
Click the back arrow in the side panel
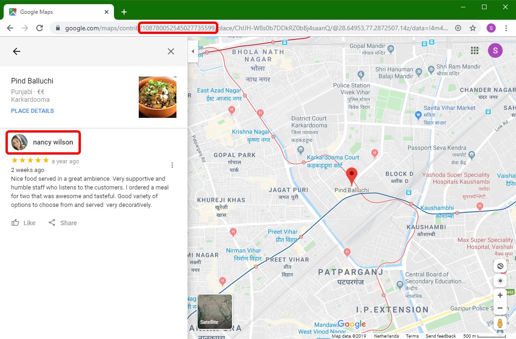point(17,51)
